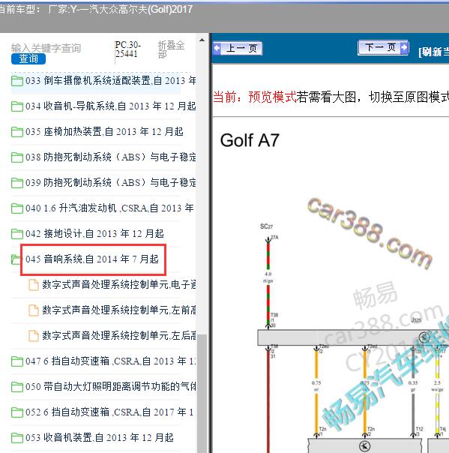The width and height of the screenshot is (449, 453).
Task: Click the tree panel scroll-up arrow
Action: [x=202, y=40]
